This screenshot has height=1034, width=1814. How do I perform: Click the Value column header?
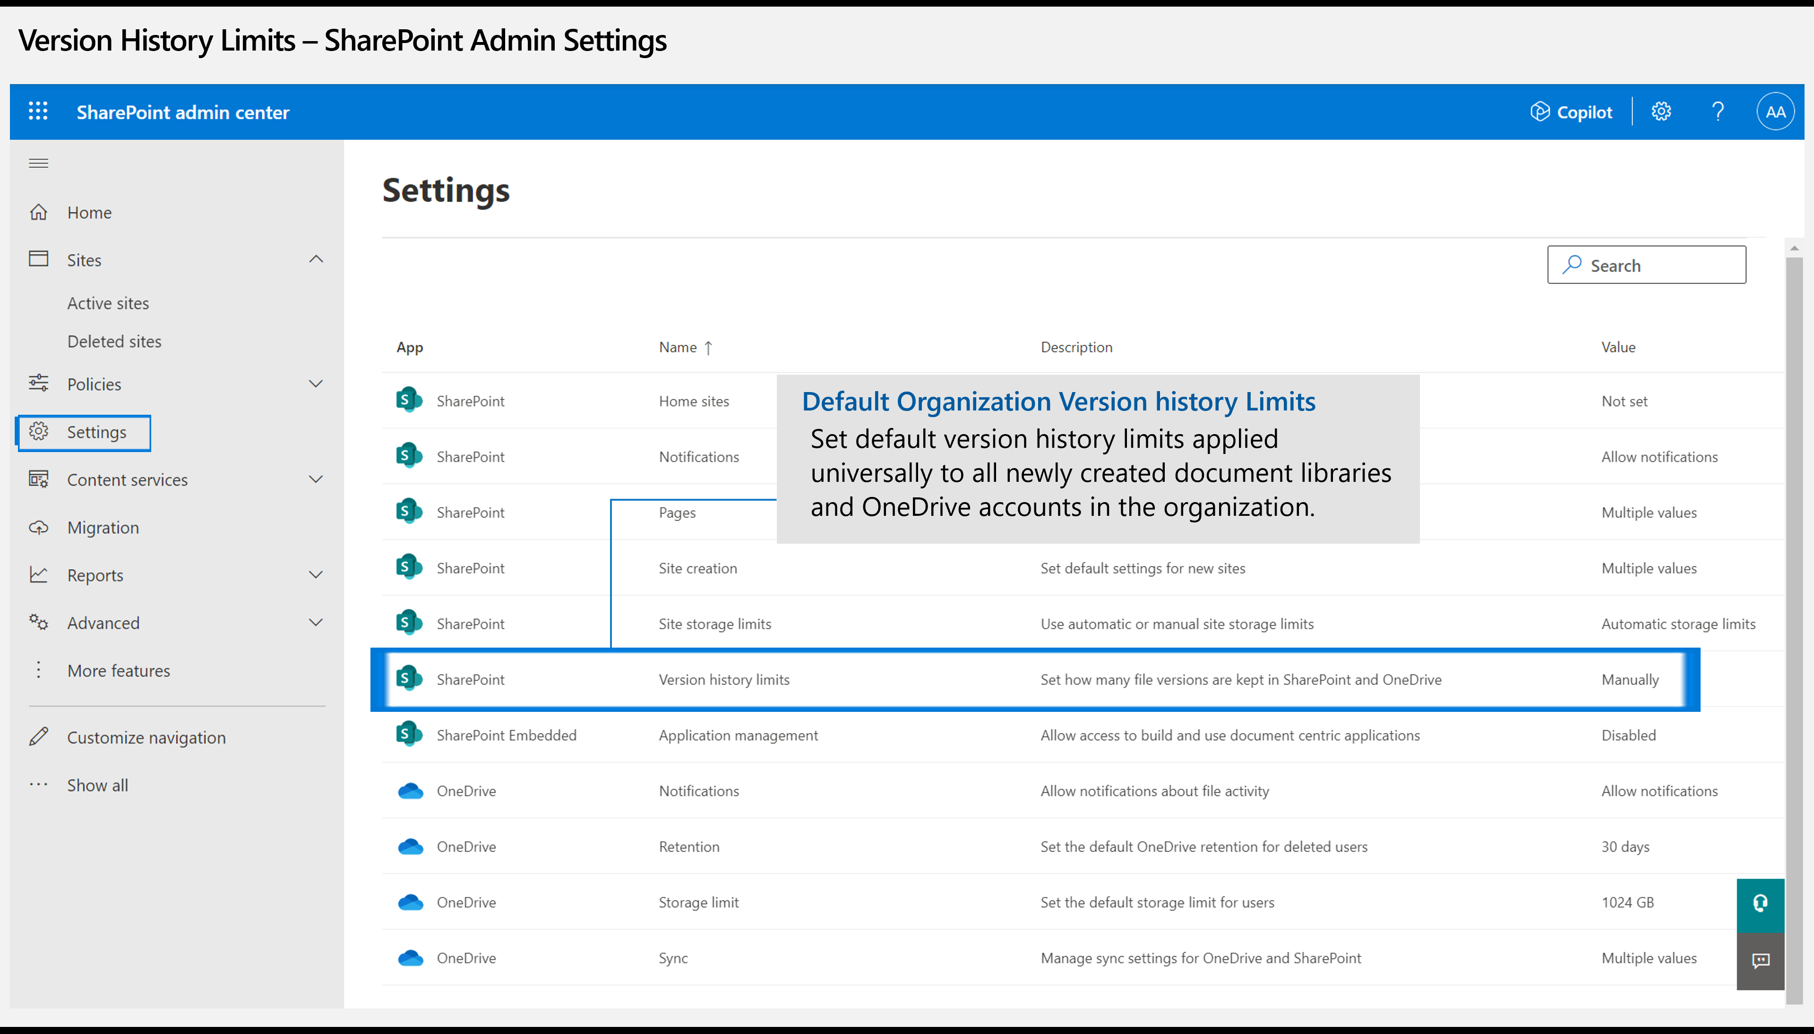[x=1618, y=347]
